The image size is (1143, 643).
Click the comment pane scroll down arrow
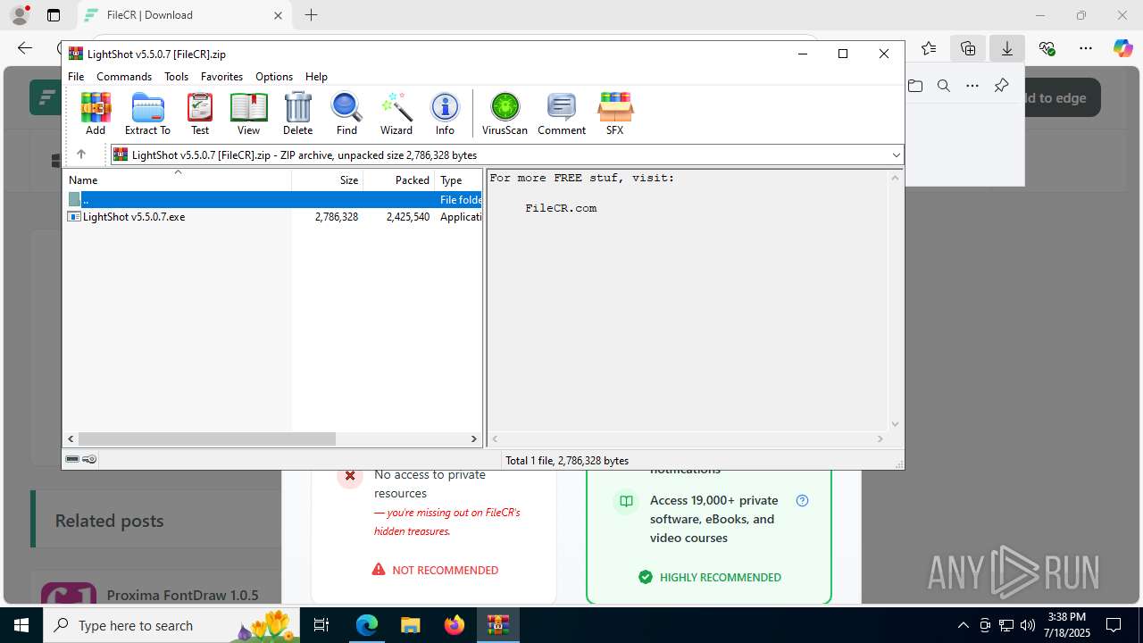895,424
